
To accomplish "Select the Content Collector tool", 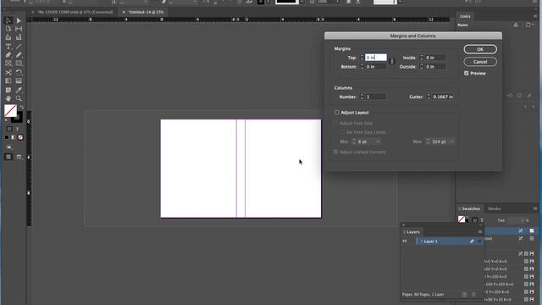I will [x=8, y=37].
